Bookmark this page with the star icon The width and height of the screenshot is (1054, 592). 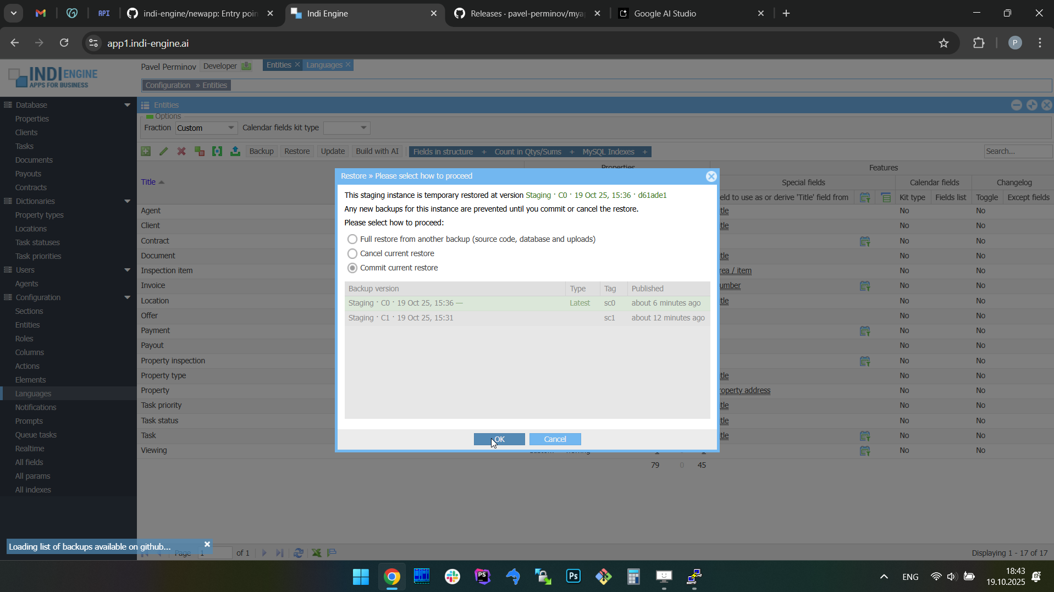click(943, 43)
